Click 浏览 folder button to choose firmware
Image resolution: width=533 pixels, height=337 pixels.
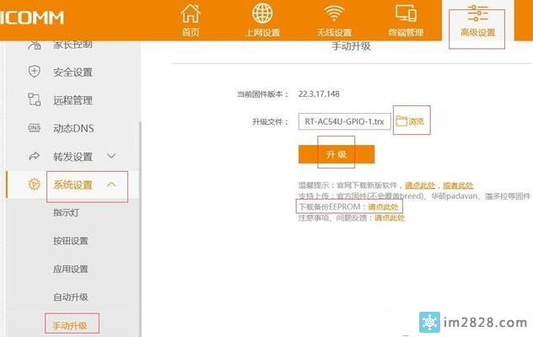411,121
